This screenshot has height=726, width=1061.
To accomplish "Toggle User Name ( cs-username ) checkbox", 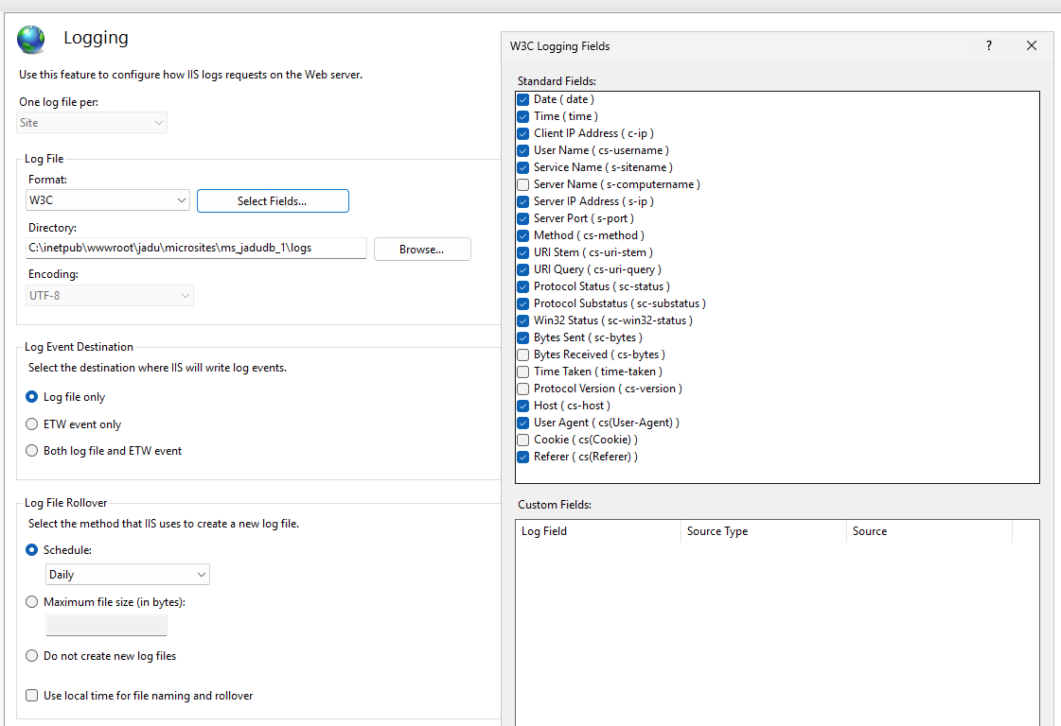I will pyautogui.click(x=523, y=150).
